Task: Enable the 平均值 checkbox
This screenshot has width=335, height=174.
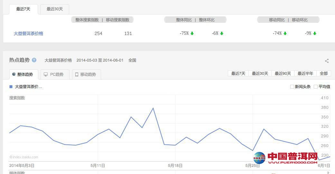Action: point(316,87)
